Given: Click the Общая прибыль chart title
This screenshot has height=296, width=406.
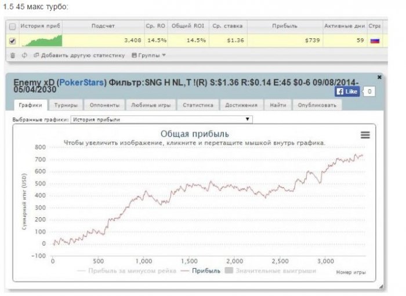Looking at the screenshot, I should click(x=195, y=134).
